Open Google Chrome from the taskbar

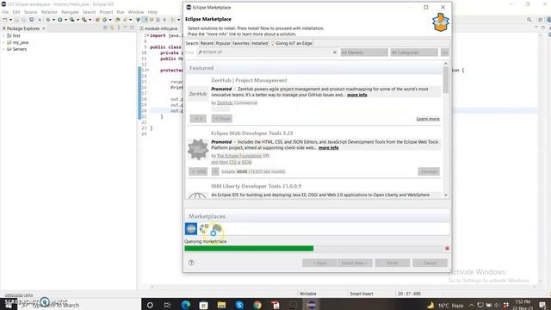click(x=257, y=305)
